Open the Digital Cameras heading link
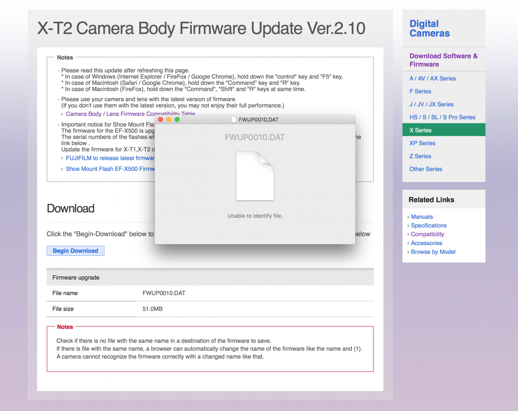Viewport: 518px width, 411px height. click(x=429, y=29)
